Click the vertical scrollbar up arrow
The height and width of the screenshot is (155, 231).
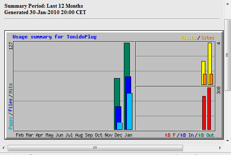[x=228, y=4]
